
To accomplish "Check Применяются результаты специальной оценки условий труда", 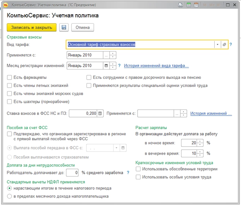I will pyautogui.click(x=89, y=85).
